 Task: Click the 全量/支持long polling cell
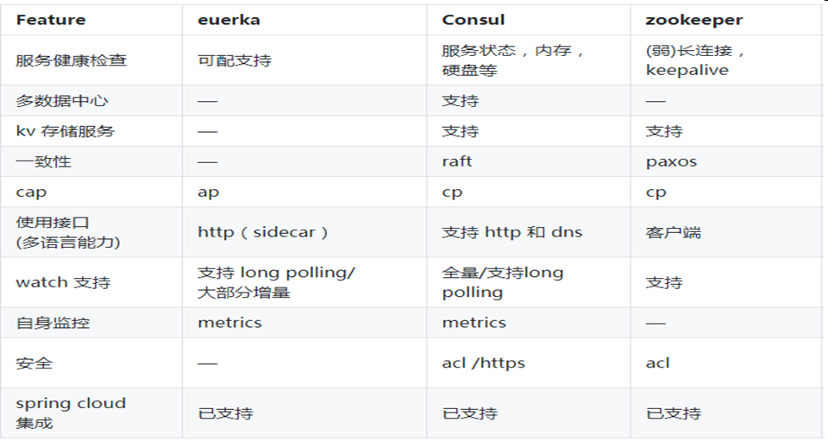tap(503, 282)
